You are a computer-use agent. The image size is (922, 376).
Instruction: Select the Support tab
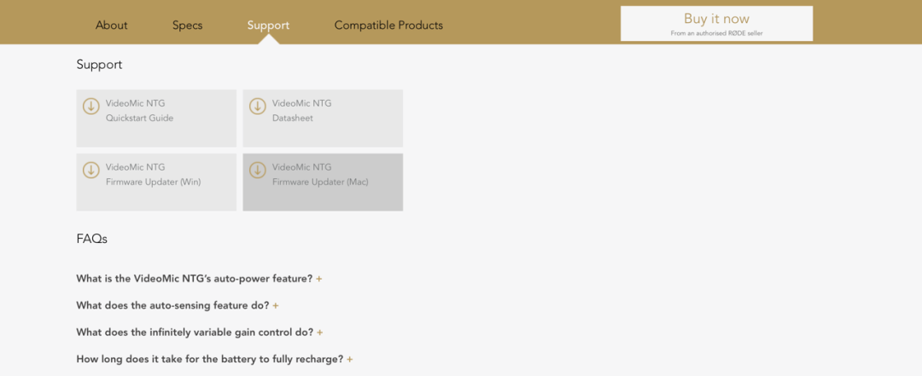click(x=268, y=26)
